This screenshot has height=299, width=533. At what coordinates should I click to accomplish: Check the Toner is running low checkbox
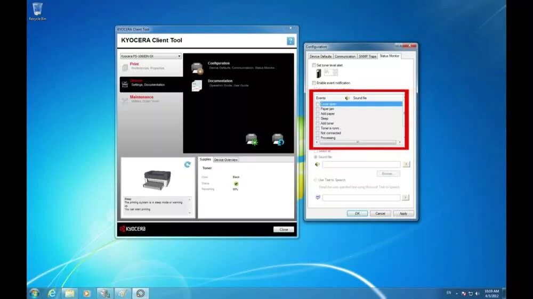point(318,128)
